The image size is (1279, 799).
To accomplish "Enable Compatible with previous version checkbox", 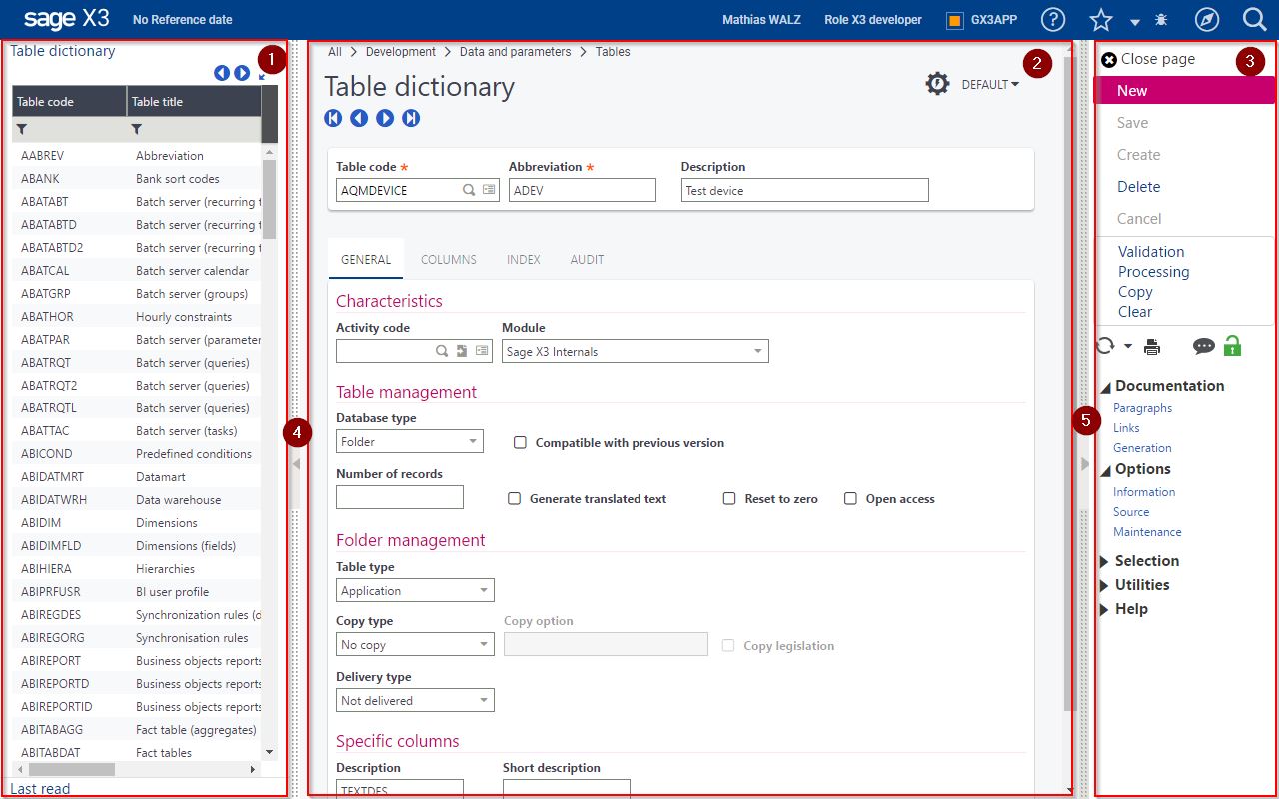I will click(x=520, y=442).
